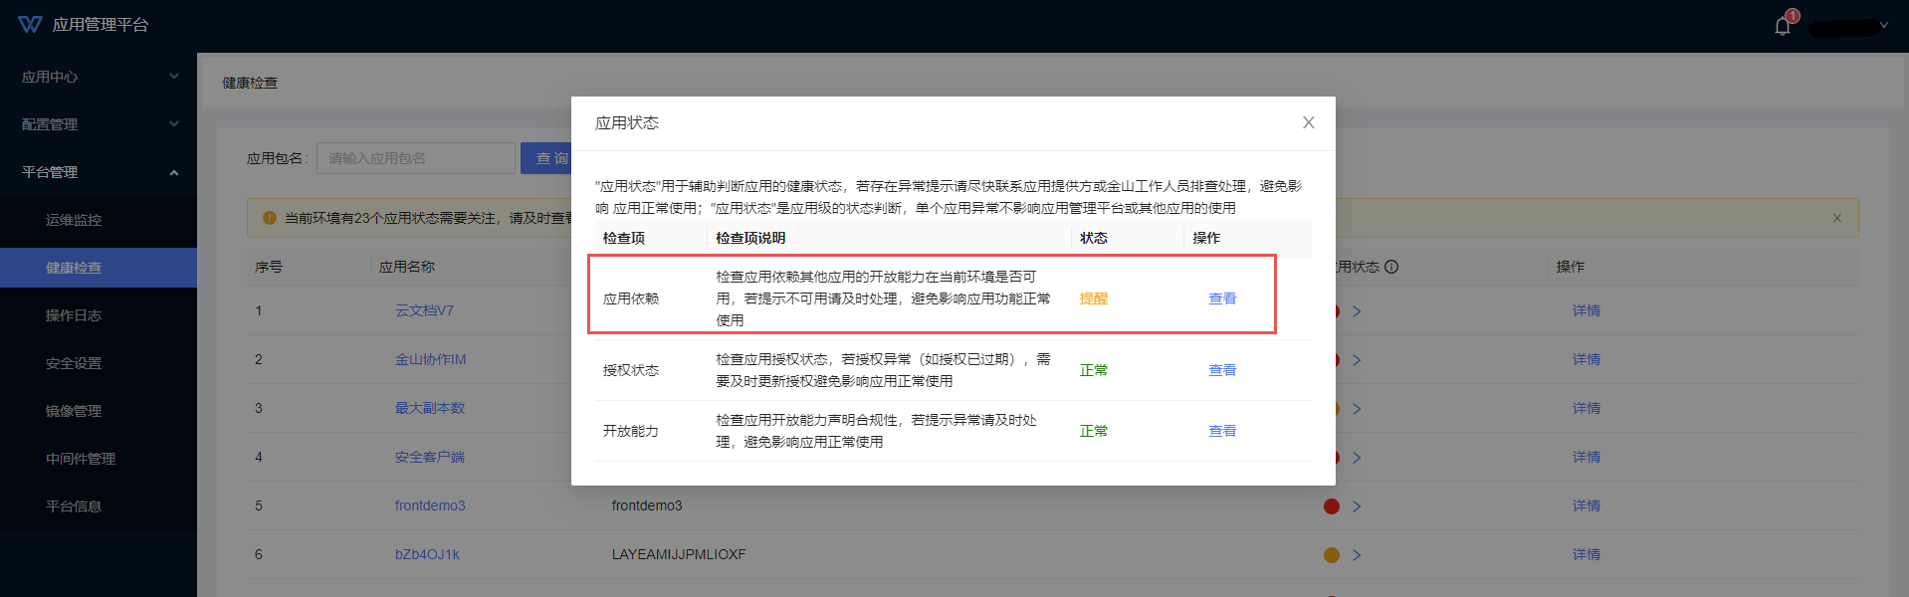Click the info icon beside 应用状态 column
The width and height of the screenshot is (1909, 597).
point(1391,267)
